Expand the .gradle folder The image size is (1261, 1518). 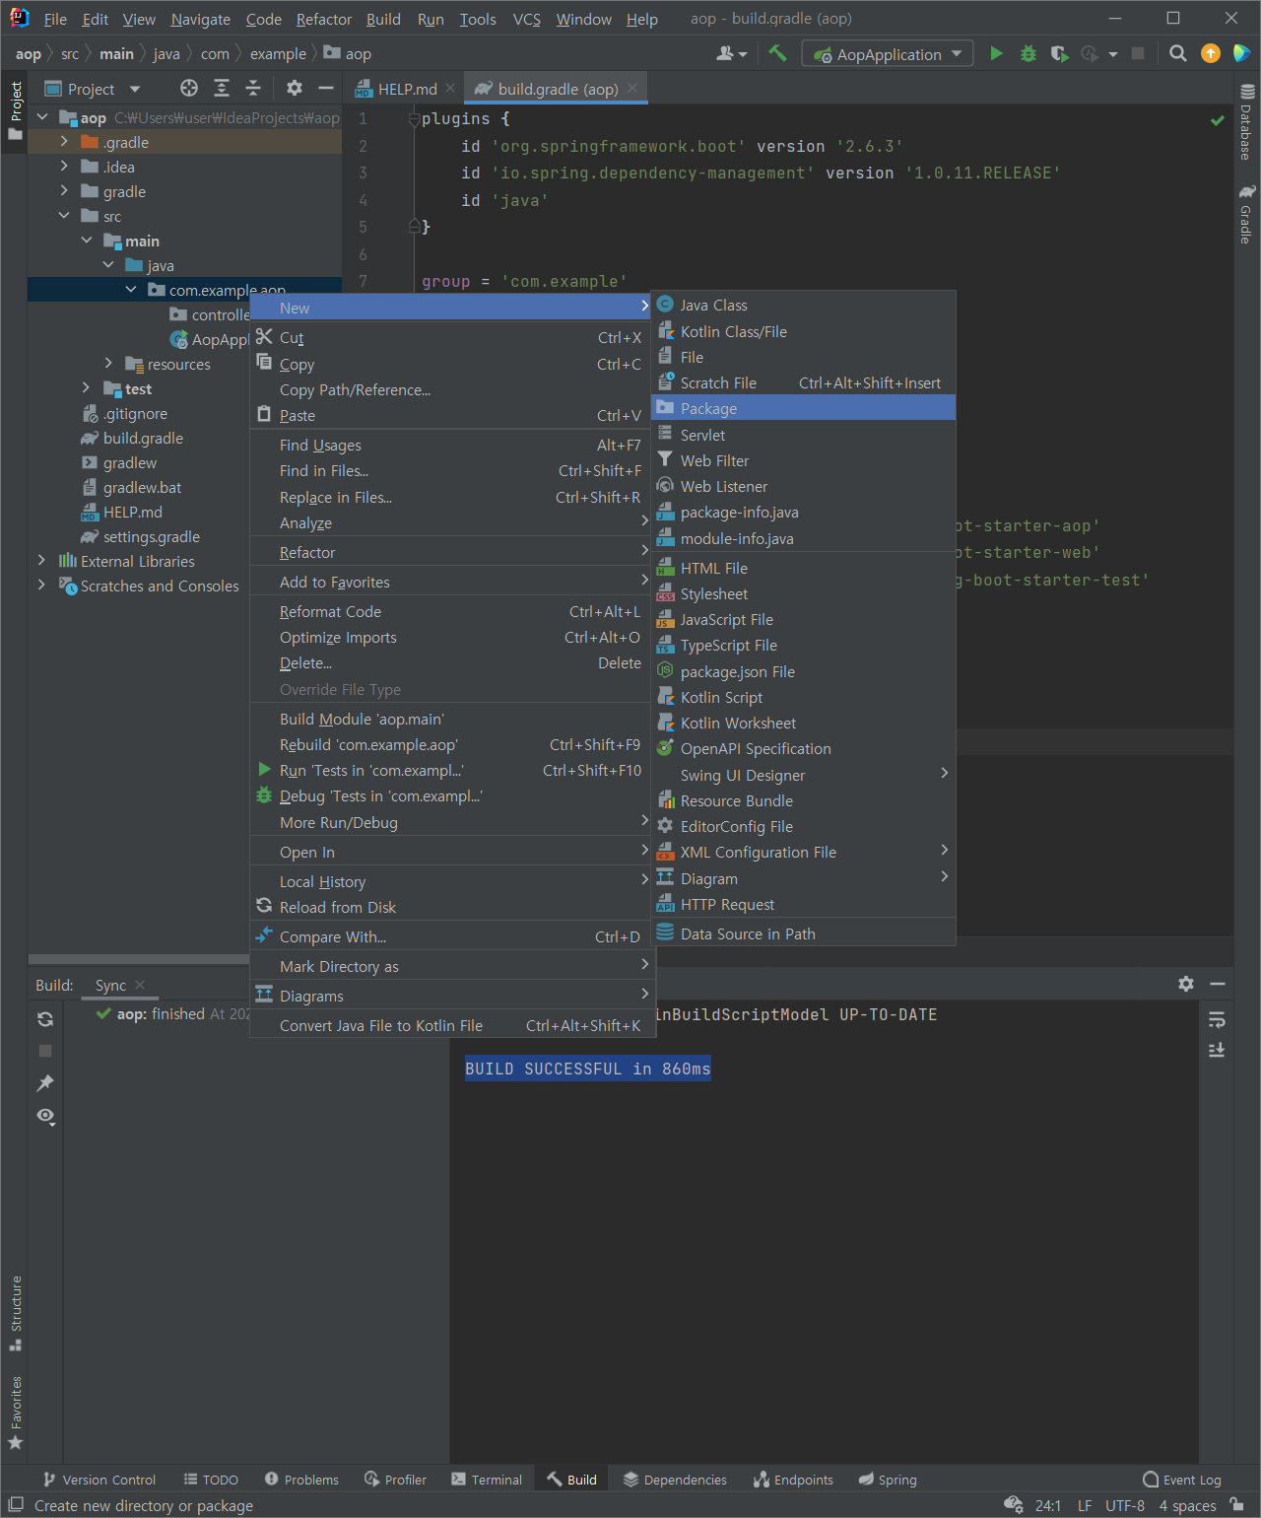[x=64, y=142]
